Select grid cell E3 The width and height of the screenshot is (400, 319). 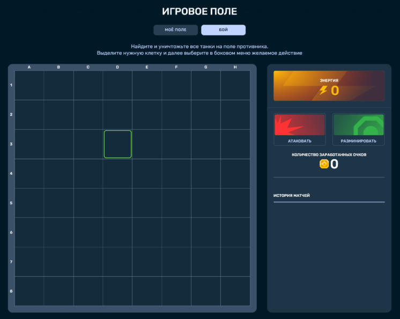coord(147,144)
